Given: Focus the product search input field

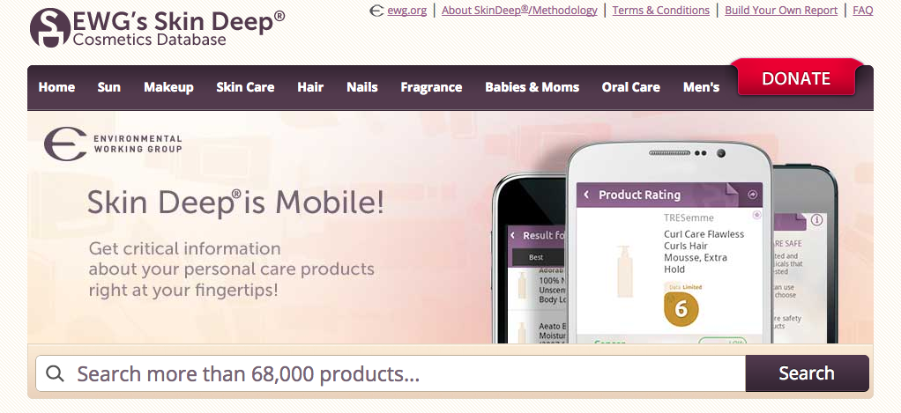Looking at the screenshot, I should (391, 373).
